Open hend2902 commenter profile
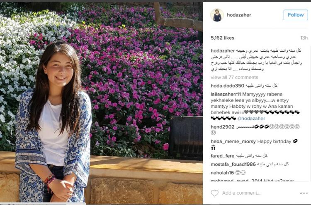Screen dimensions: 311x205 coord(223,127)
